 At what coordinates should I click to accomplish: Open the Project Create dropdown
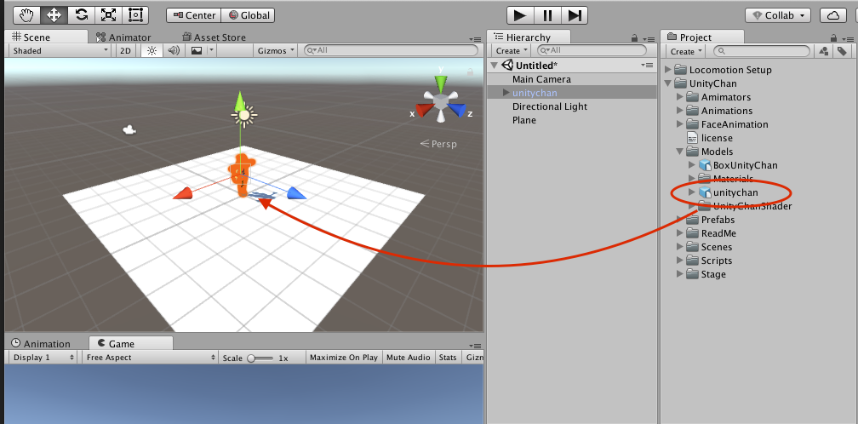point(686,51)
